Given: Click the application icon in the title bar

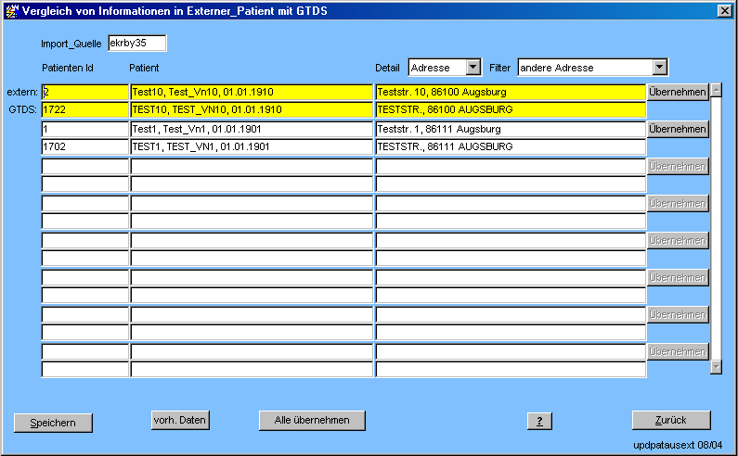Looking at the screenshot, I should pos(12,10).
